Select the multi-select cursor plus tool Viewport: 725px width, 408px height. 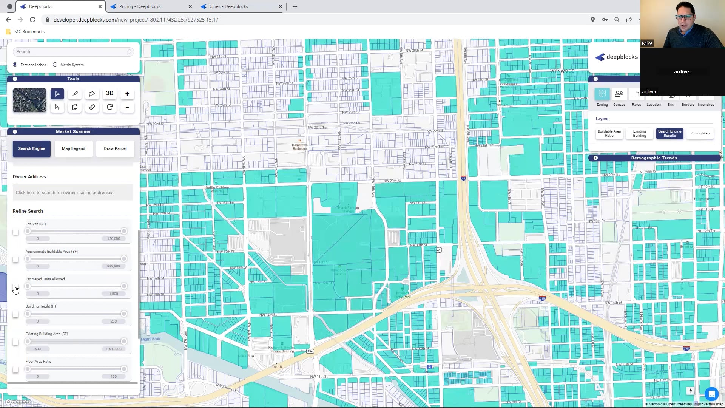[x=57, y=107]
